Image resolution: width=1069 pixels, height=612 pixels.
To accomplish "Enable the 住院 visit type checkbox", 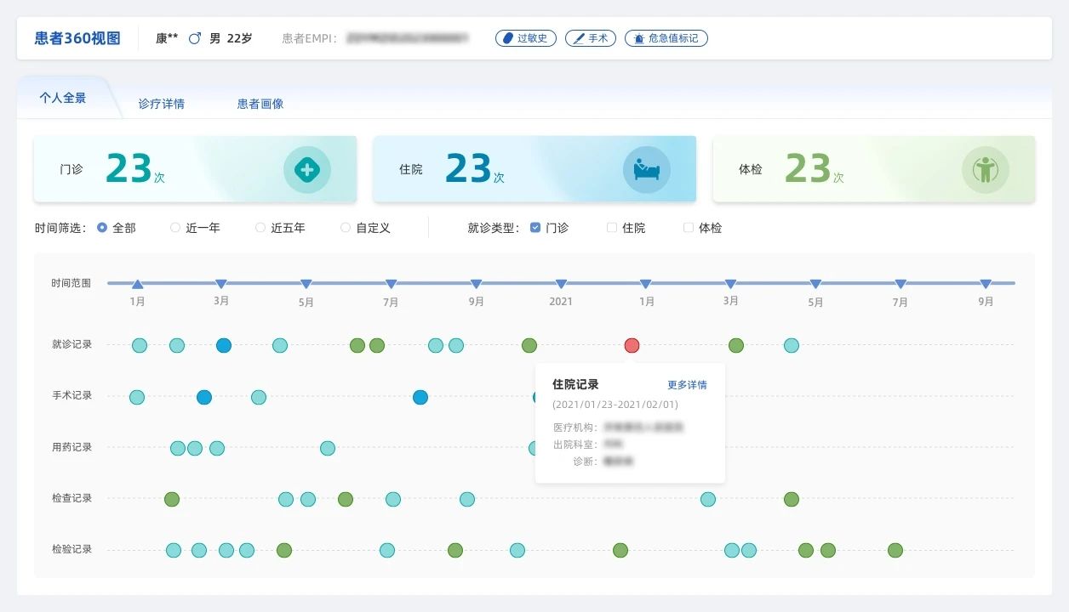I will point(610,227).
